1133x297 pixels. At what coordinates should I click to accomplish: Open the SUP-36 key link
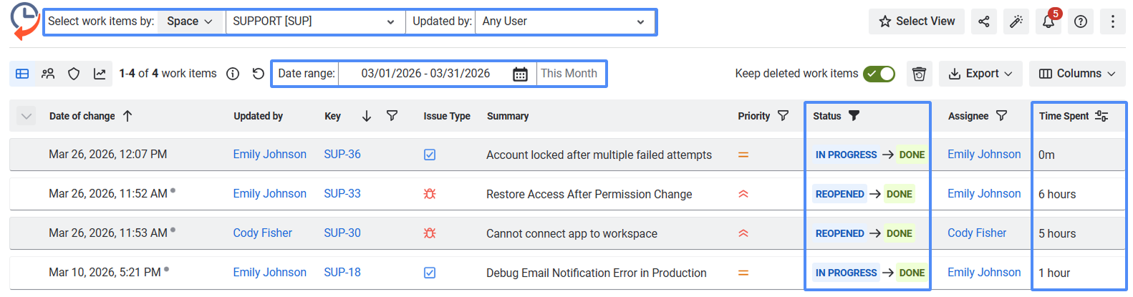(342, 155)
